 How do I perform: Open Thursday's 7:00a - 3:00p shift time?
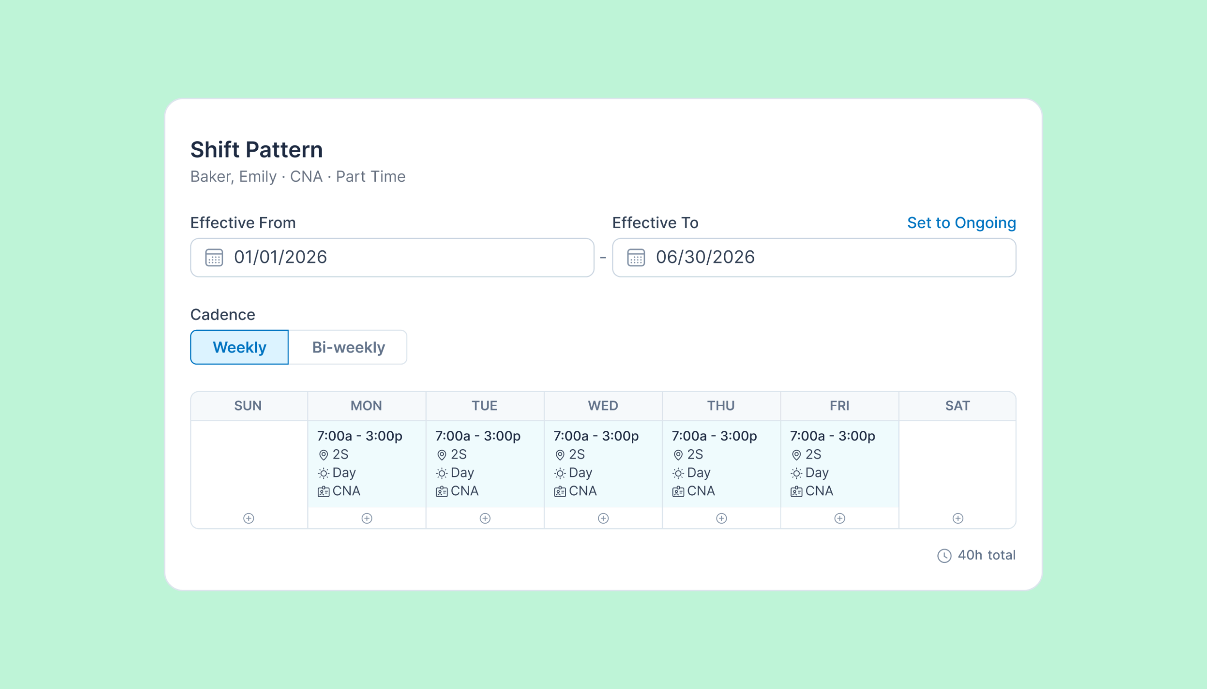click(715, 436)
